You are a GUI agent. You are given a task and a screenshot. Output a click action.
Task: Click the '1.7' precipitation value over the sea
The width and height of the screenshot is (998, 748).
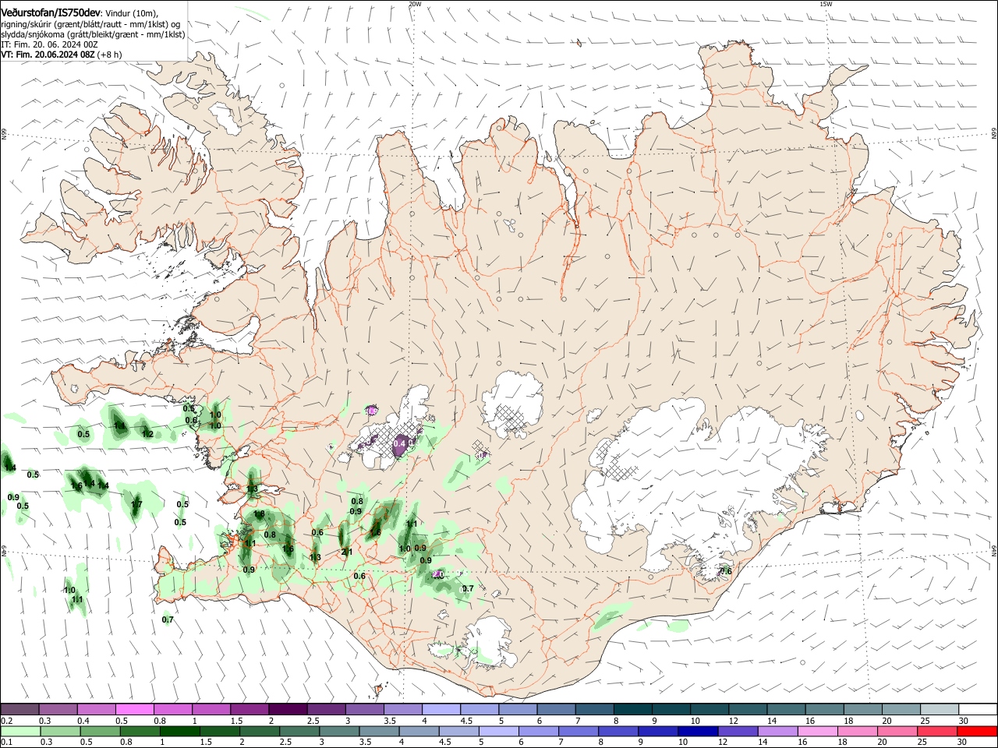coord(136,505)
